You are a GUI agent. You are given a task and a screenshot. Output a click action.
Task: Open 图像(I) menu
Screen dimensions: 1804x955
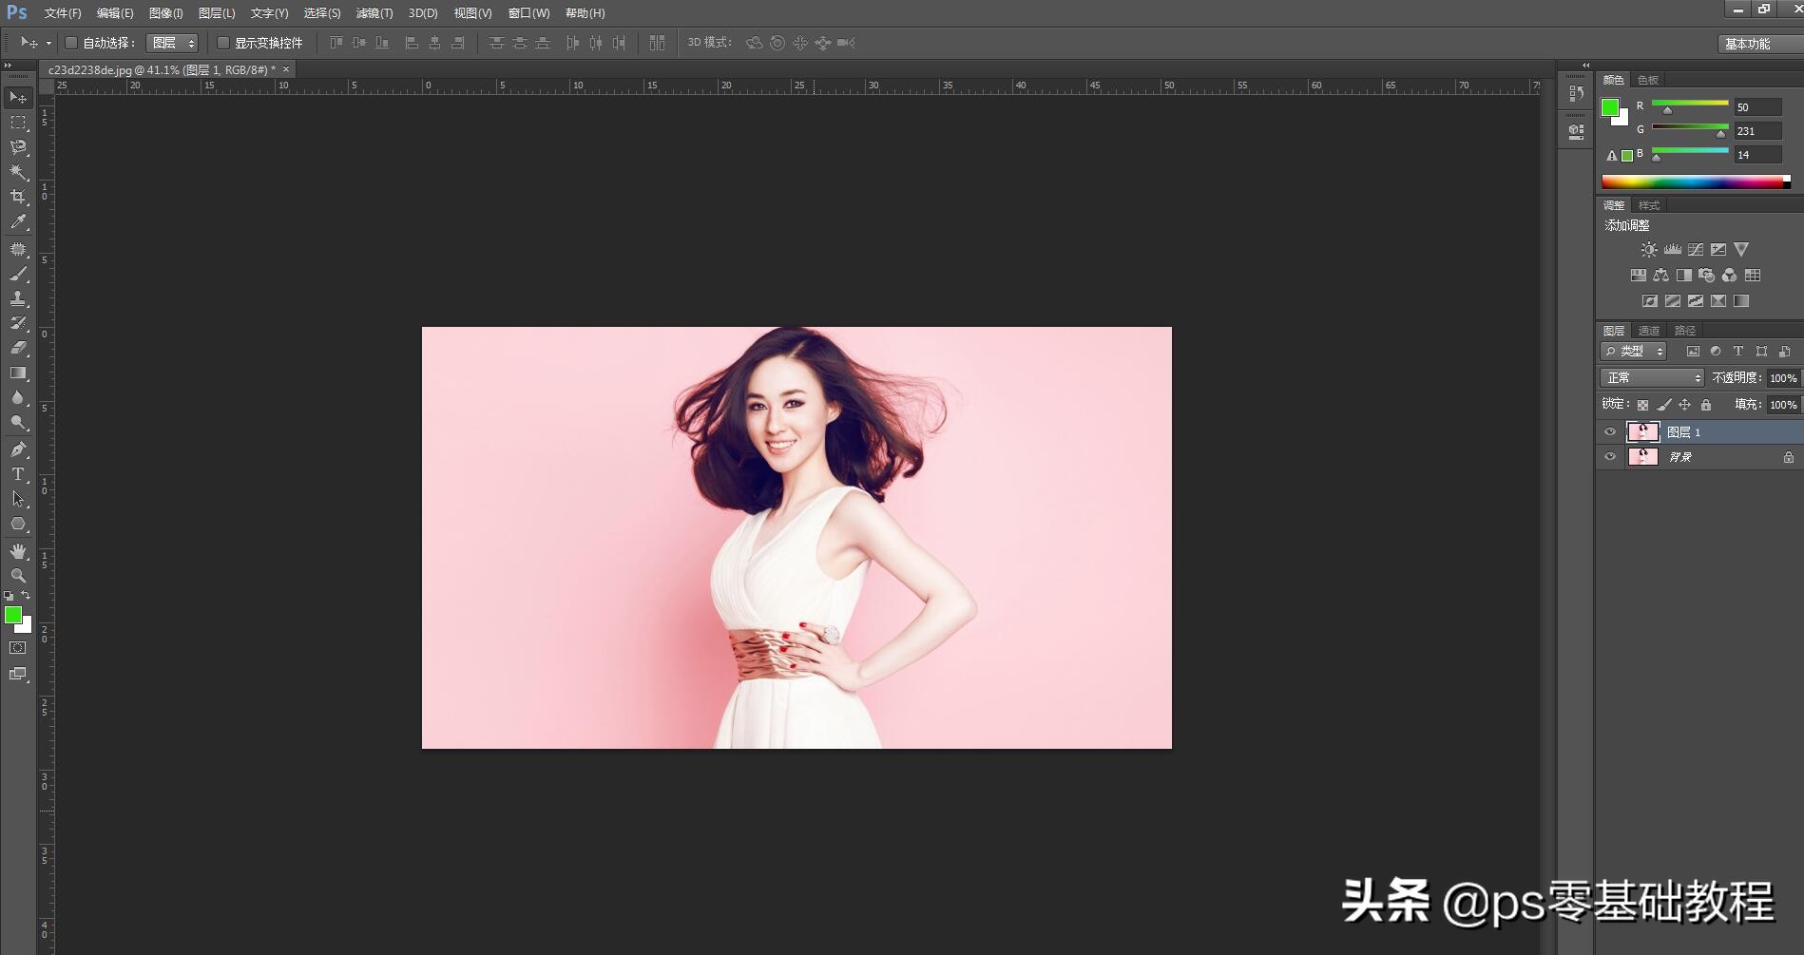[165, 13]
